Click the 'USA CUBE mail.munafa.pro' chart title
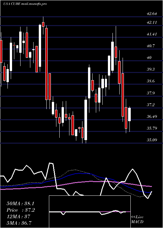Viewport: 163px width, 228px height. [25, 4]
